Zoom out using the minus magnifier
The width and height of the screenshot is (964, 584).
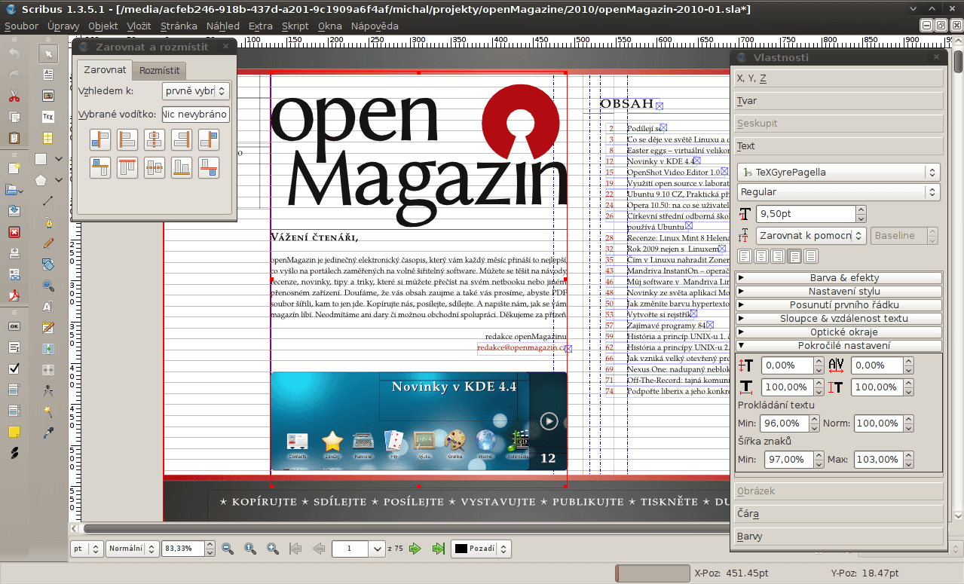(x=228, y=549)
